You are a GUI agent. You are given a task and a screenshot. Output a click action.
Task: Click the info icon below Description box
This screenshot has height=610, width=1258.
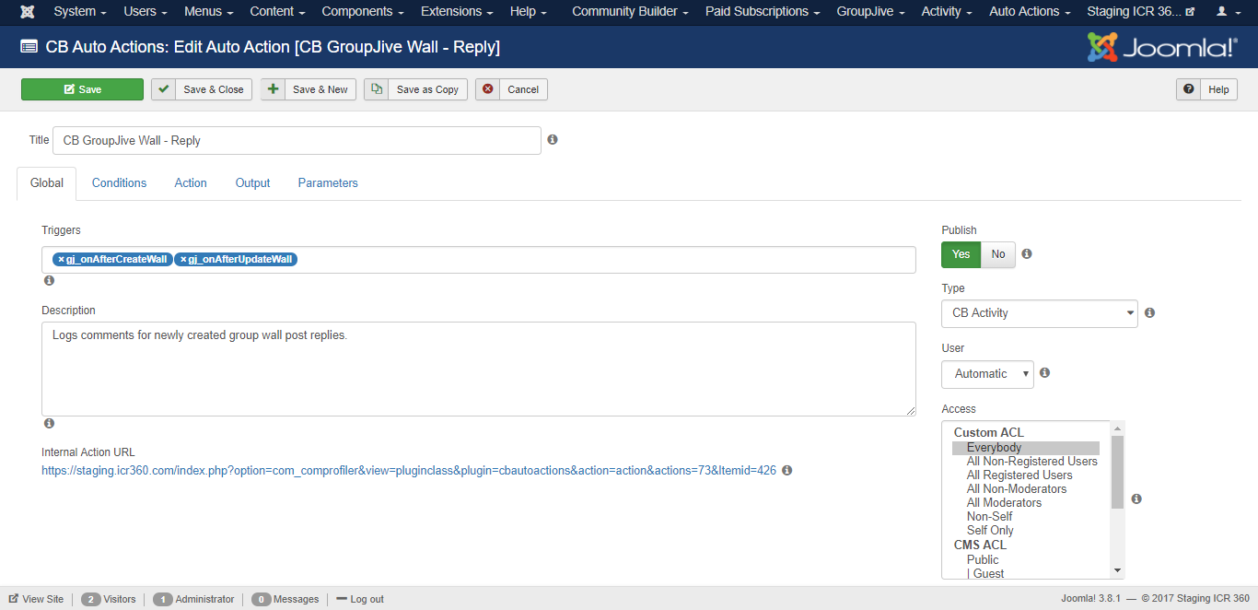click(x=49, y=424)
